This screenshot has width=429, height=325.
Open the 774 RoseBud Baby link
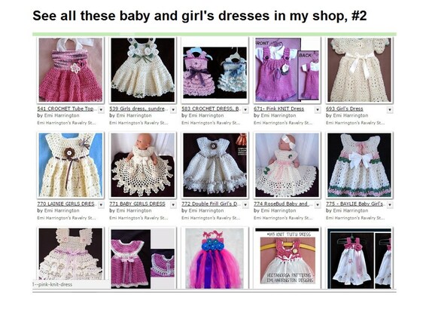pos(281,204)
